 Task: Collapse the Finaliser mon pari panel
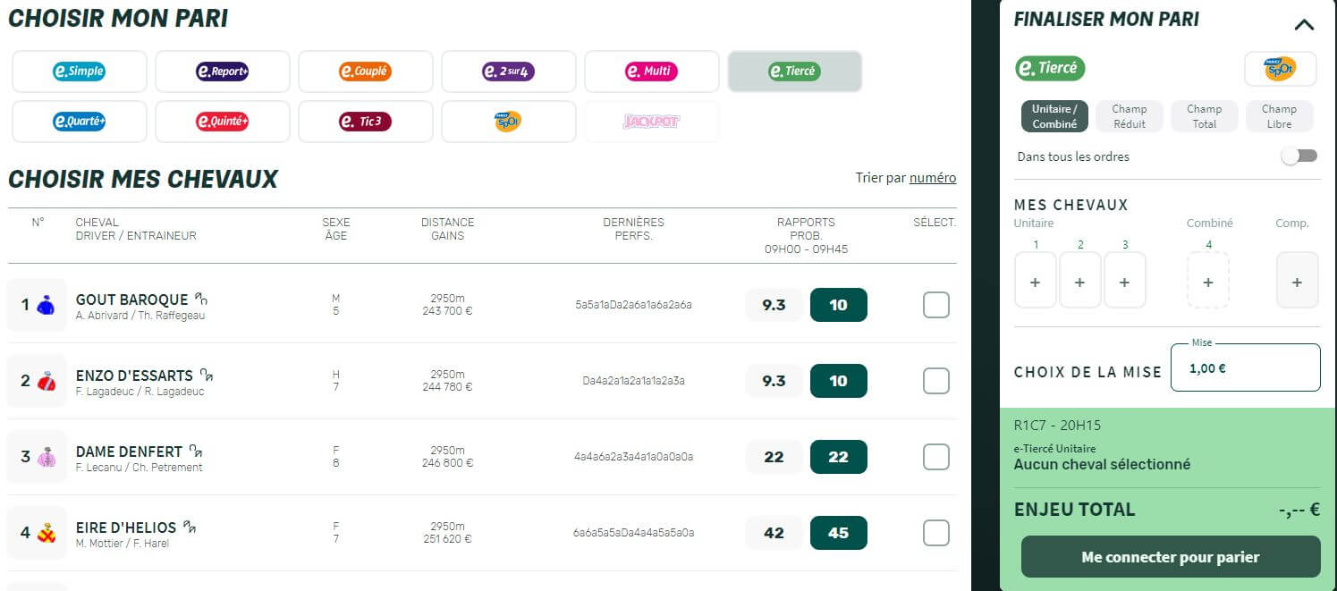click(1304, 24)
